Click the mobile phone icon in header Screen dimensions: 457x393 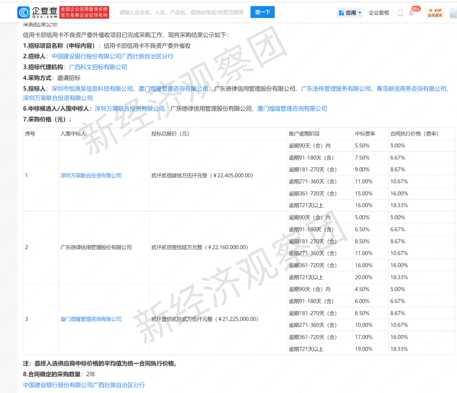tap(400, 13)
